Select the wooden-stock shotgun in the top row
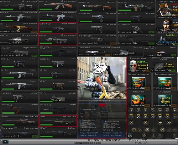Image resolution: width=178 pixels, height=145 pixels. point(97,6)
